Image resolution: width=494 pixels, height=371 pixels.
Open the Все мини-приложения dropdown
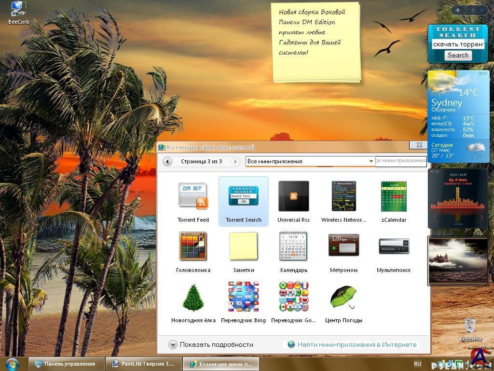coord(370,161)
